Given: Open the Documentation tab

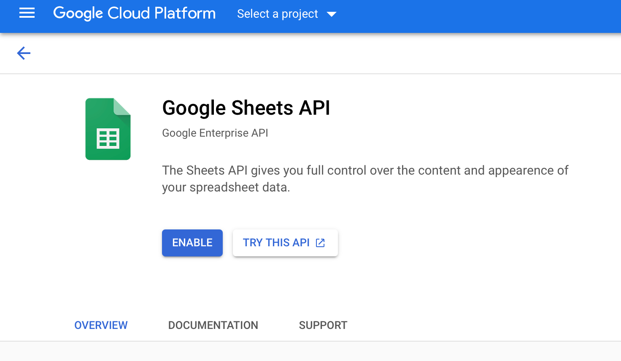Looking at the screenshot, I should pyautogui.click(x=213, y=325).
